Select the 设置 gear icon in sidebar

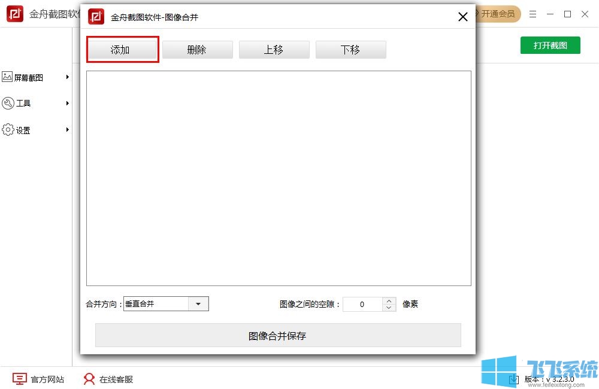click(x=8, y=129)
